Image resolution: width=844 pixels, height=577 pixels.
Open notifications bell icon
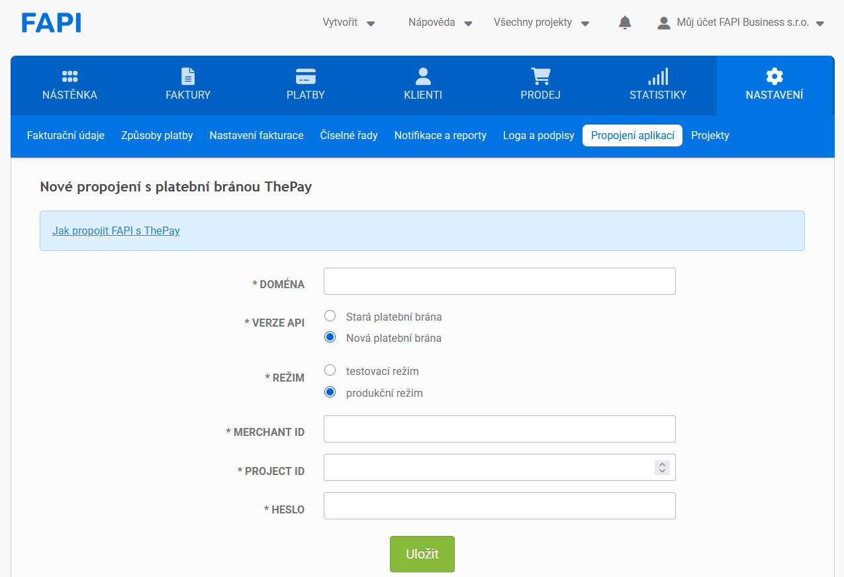[x=625, y=23]
